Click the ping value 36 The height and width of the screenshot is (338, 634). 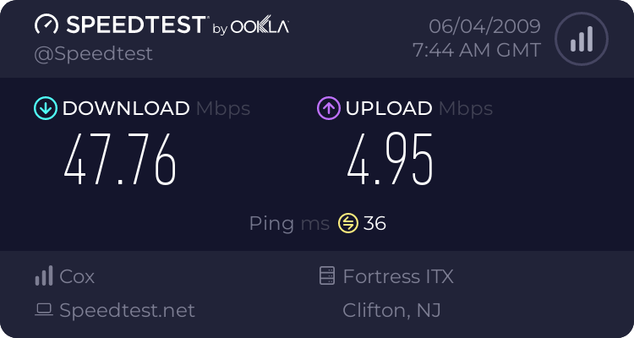(374, 224)
